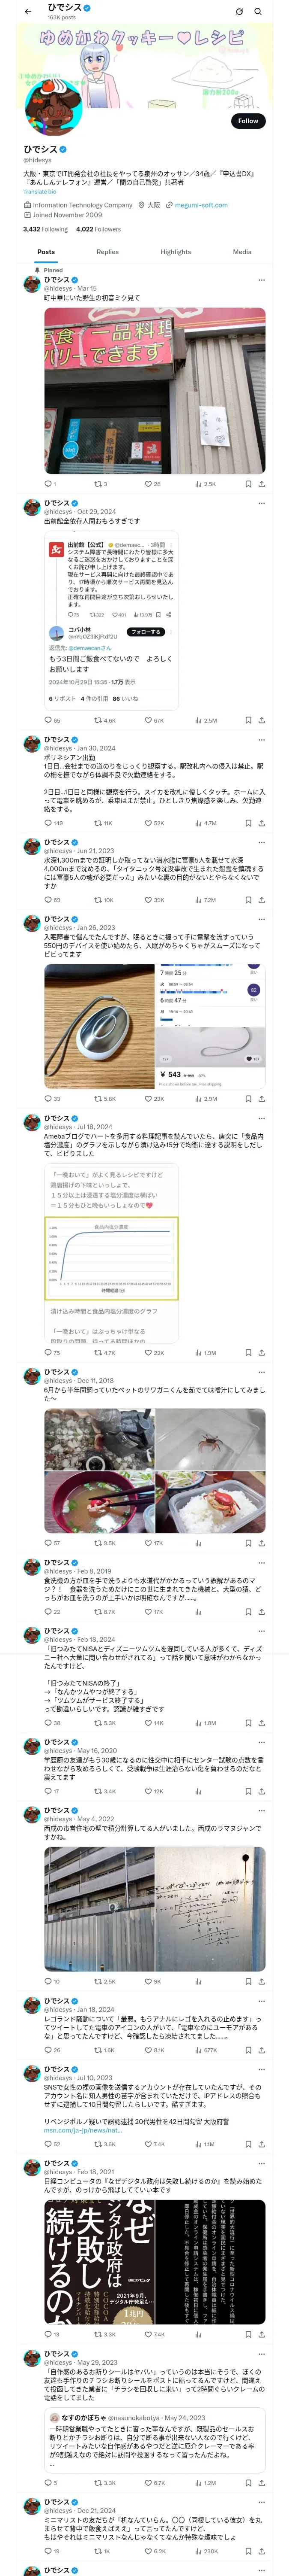
Task: Switch to the Media tab
Action: tap(242, 252)
